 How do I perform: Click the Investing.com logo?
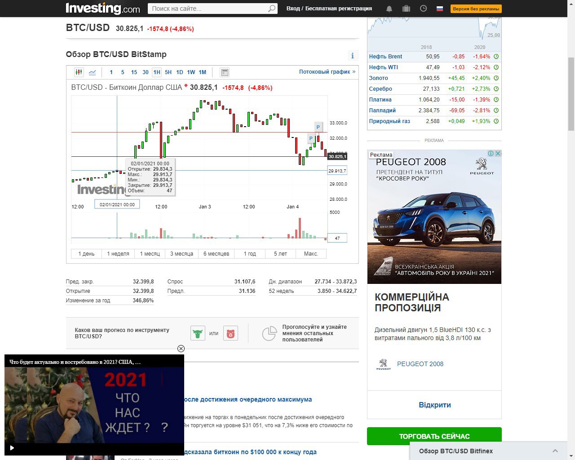[103, 9]
